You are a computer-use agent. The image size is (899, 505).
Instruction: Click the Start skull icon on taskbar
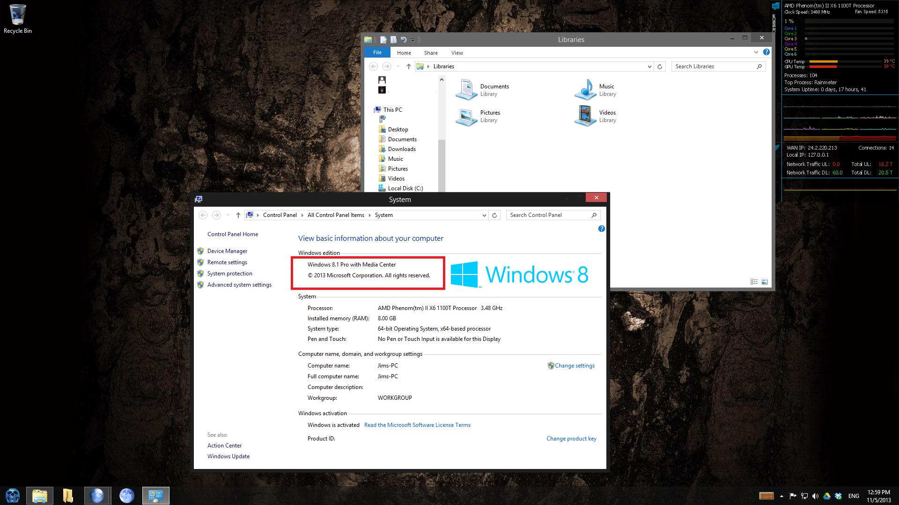point(13,496)
